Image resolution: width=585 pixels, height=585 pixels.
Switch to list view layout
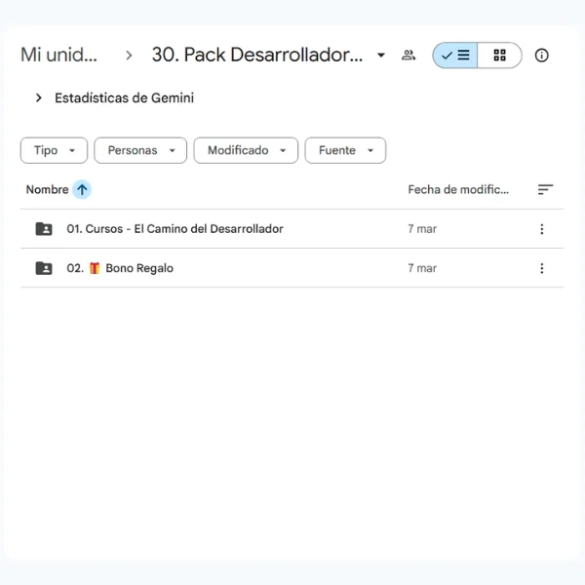[x=454, y=56]
